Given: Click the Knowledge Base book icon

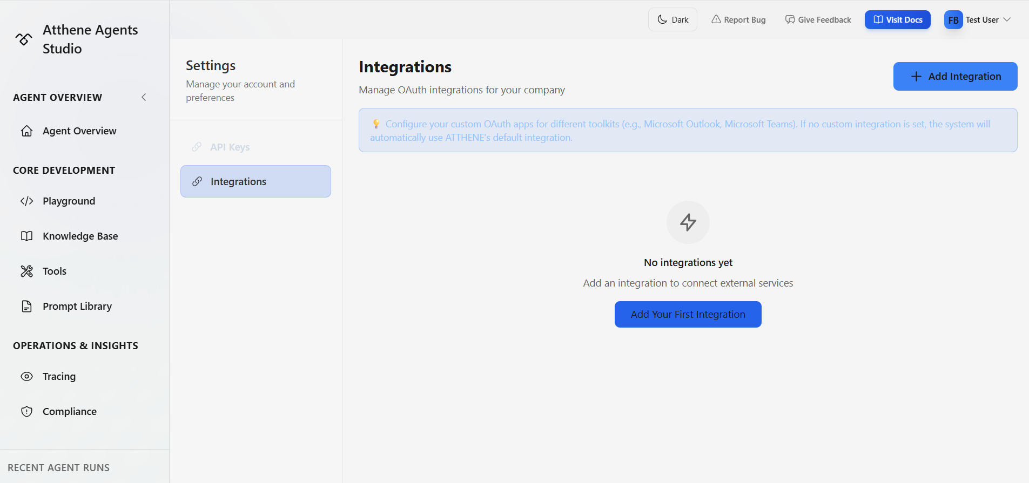Looking at the screenshot, I should tap(26, 236).
